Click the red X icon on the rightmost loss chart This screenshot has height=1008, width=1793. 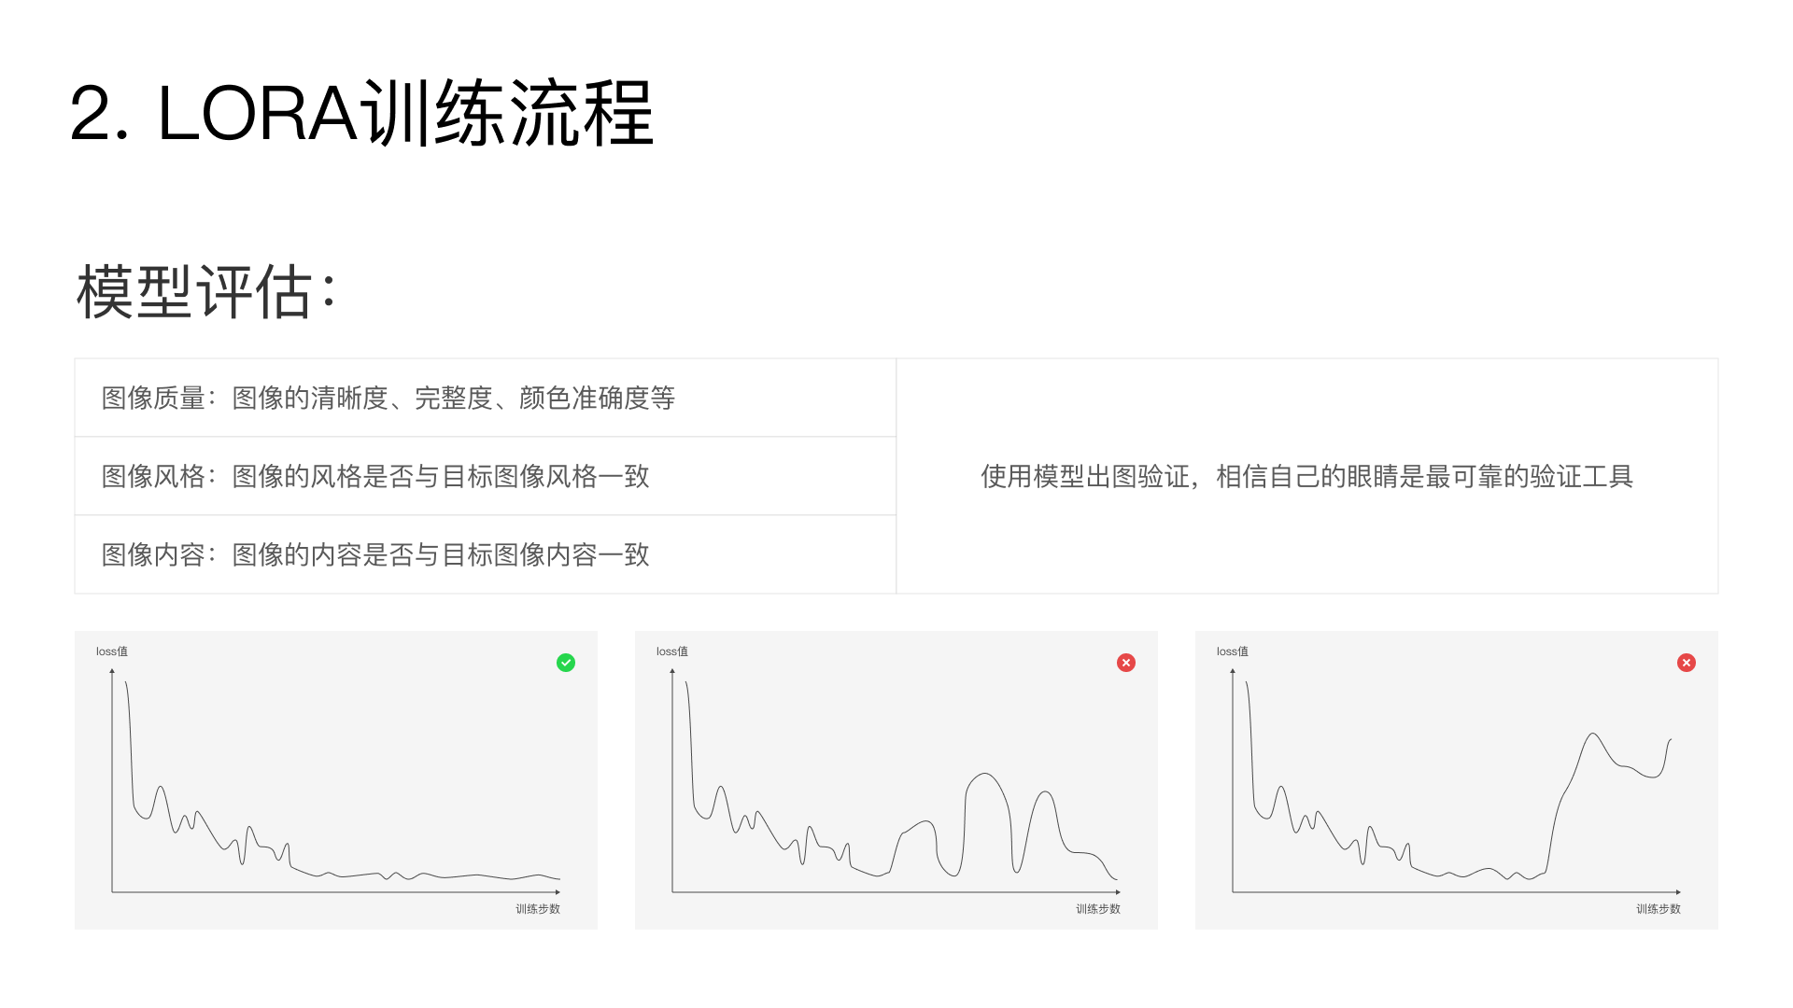coord(1687,663)
